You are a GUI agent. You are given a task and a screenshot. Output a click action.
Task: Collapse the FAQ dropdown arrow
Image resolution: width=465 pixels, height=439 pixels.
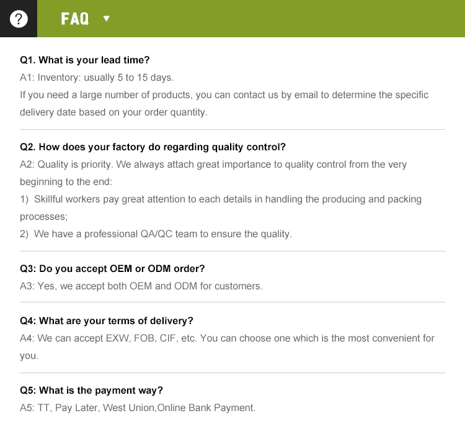(x=106, y=19)
